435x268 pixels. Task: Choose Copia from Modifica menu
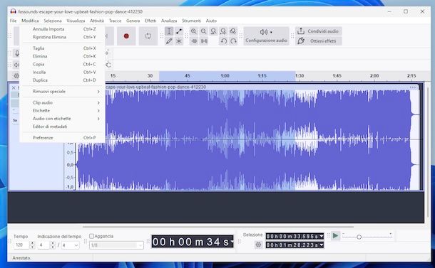pyautogui.click(x=63, y=64)
